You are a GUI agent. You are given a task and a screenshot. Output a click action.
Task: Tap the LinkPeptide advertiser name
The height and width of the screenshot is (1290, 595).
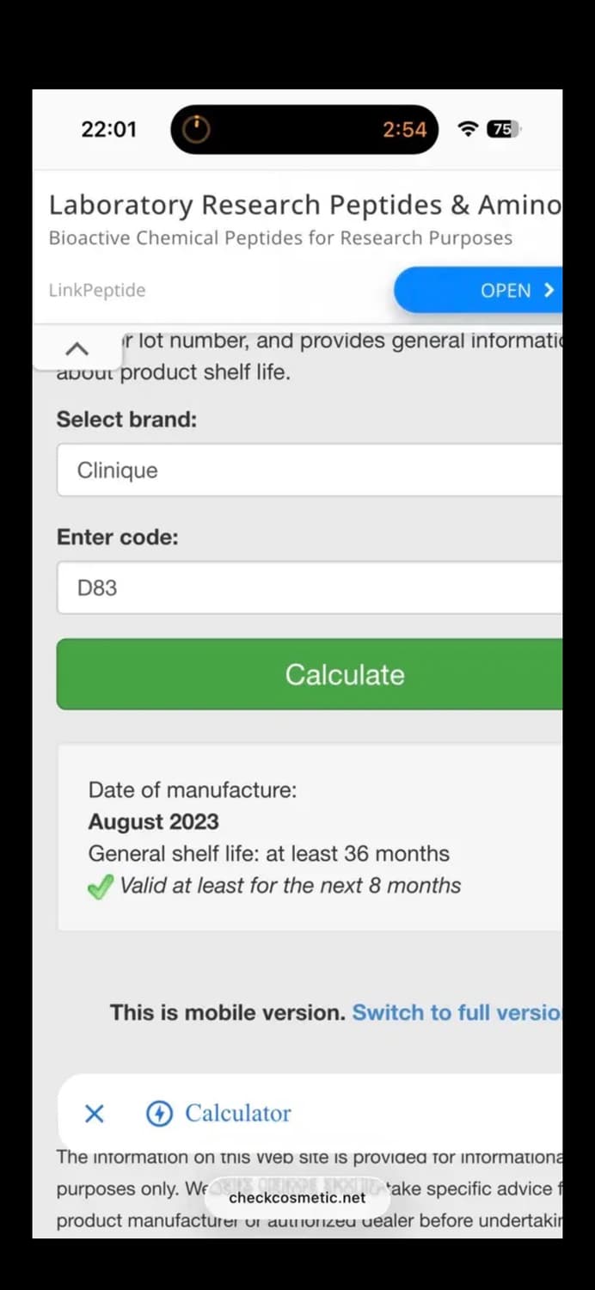pyautogui.click(x=97, y=291)
